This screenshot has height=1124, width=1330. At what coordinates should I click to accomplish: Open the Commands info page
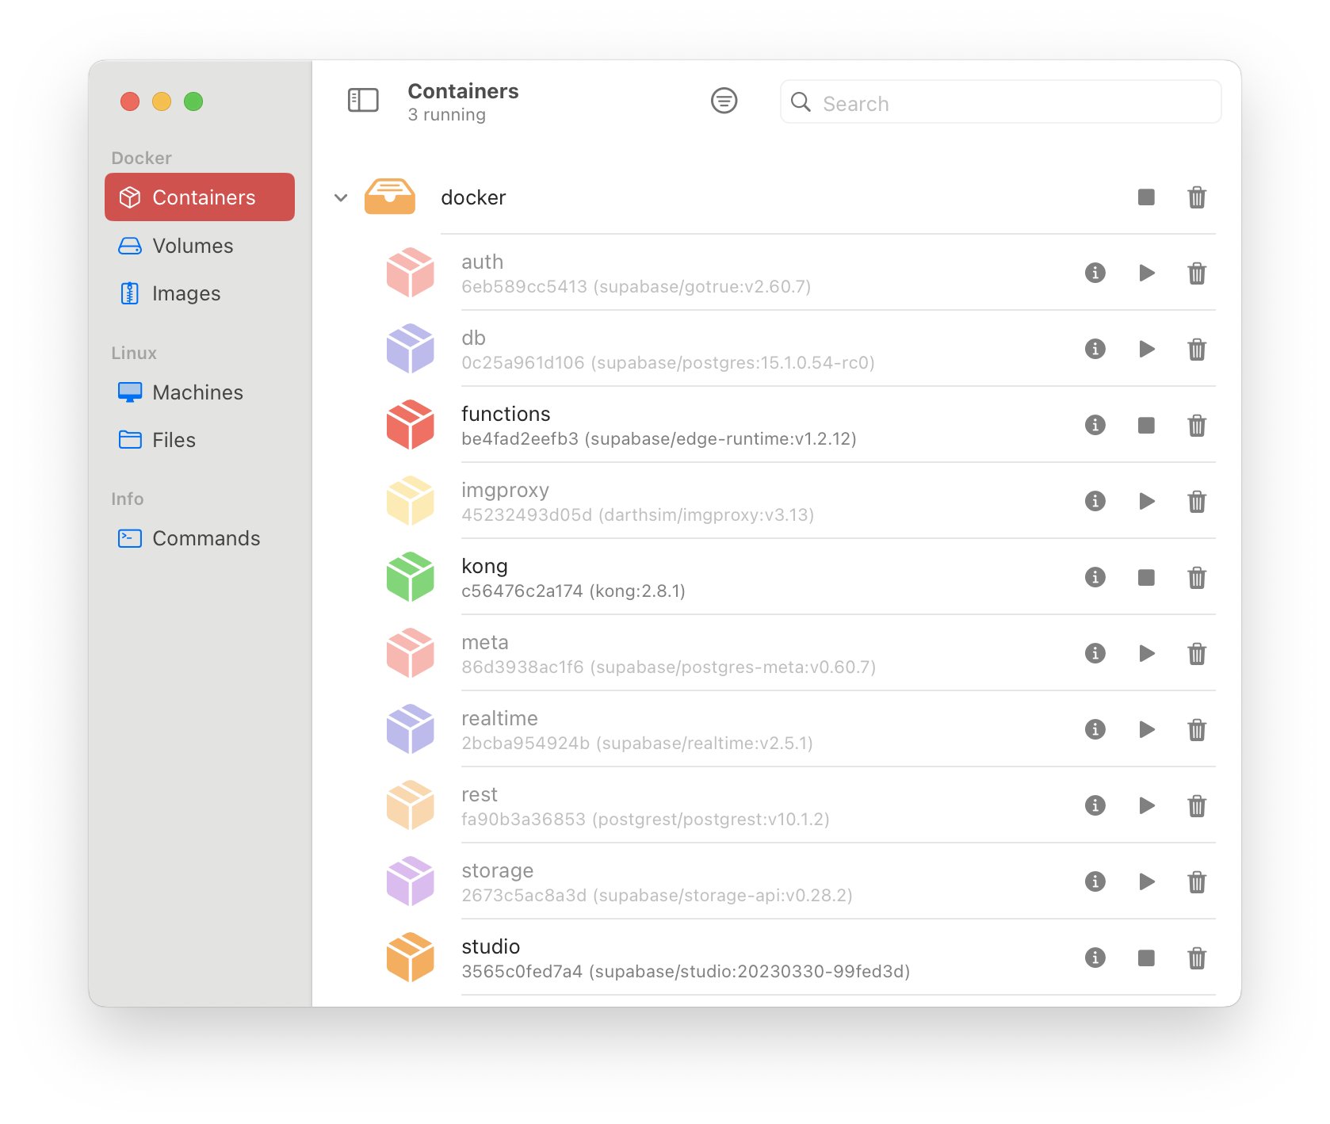pos(200,538)
